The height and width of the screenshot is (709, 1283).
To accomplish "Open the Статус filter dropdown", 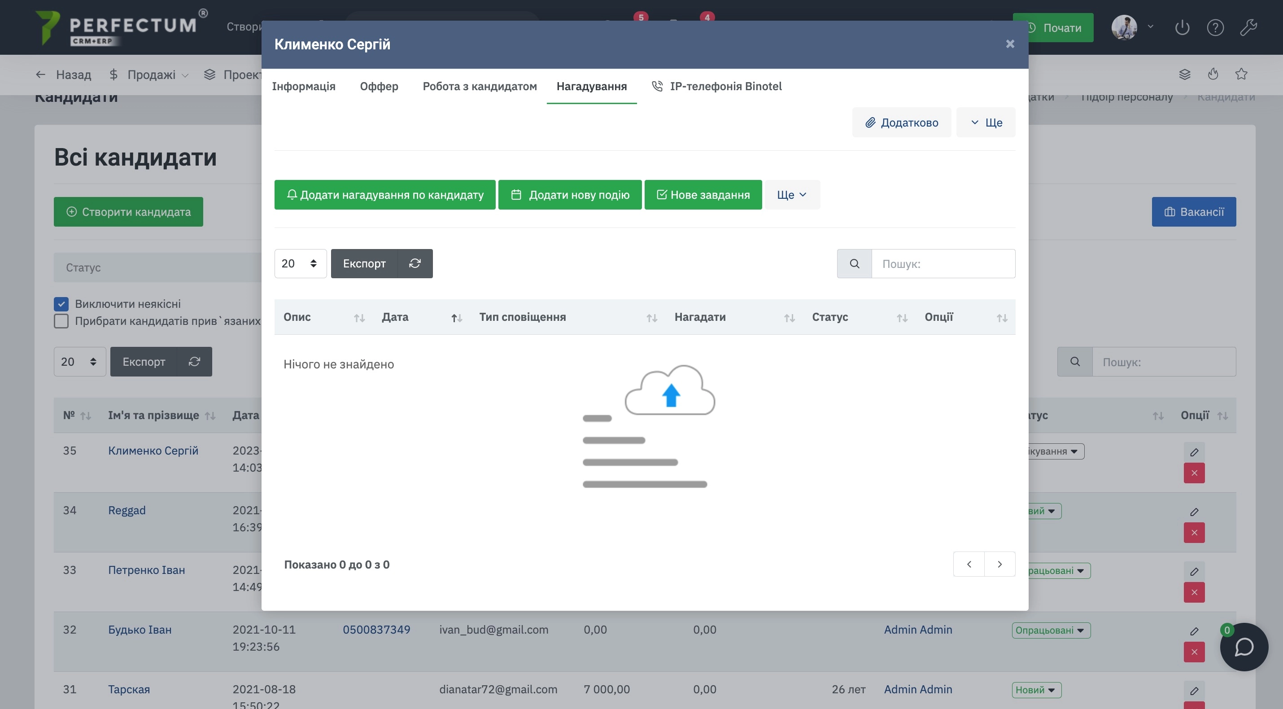I will click(x=158, y=267).
